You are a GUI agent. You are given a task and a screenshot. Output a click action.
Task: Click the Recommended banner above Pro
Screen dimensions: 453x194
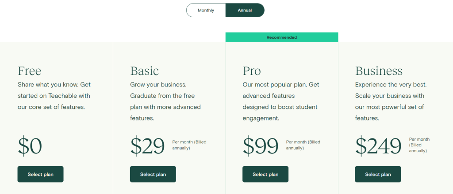[282, 37]
